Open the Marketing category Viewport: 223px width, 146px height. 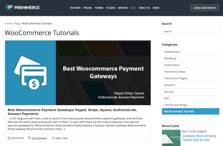pyautogui.click(x=190, y=58)
